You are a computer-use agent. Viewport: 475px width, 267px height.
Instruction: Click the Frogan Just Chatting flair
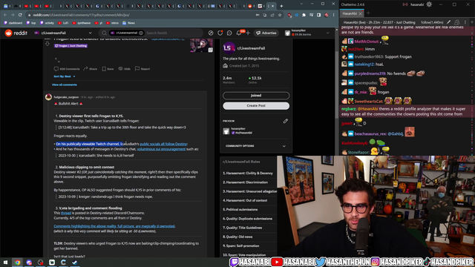(x=71, y=46)
